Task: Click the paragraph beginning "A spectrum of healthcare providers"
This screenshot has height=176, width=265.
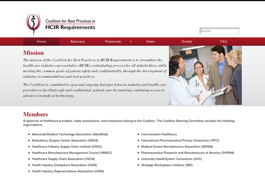Action: click(x=129, y=123)
